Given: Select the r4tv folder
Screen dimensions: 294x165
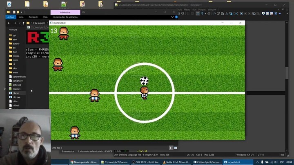Looking at the screenshot, I should pyautogui.click(x=13, y=68).
